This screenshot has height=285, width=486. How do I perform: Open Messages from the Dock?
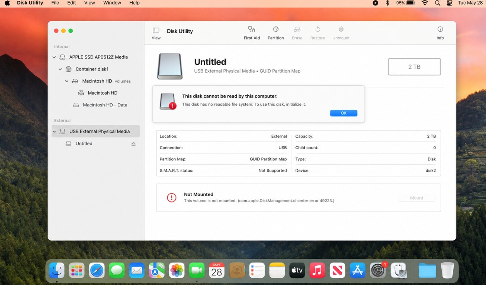[117, 270]
